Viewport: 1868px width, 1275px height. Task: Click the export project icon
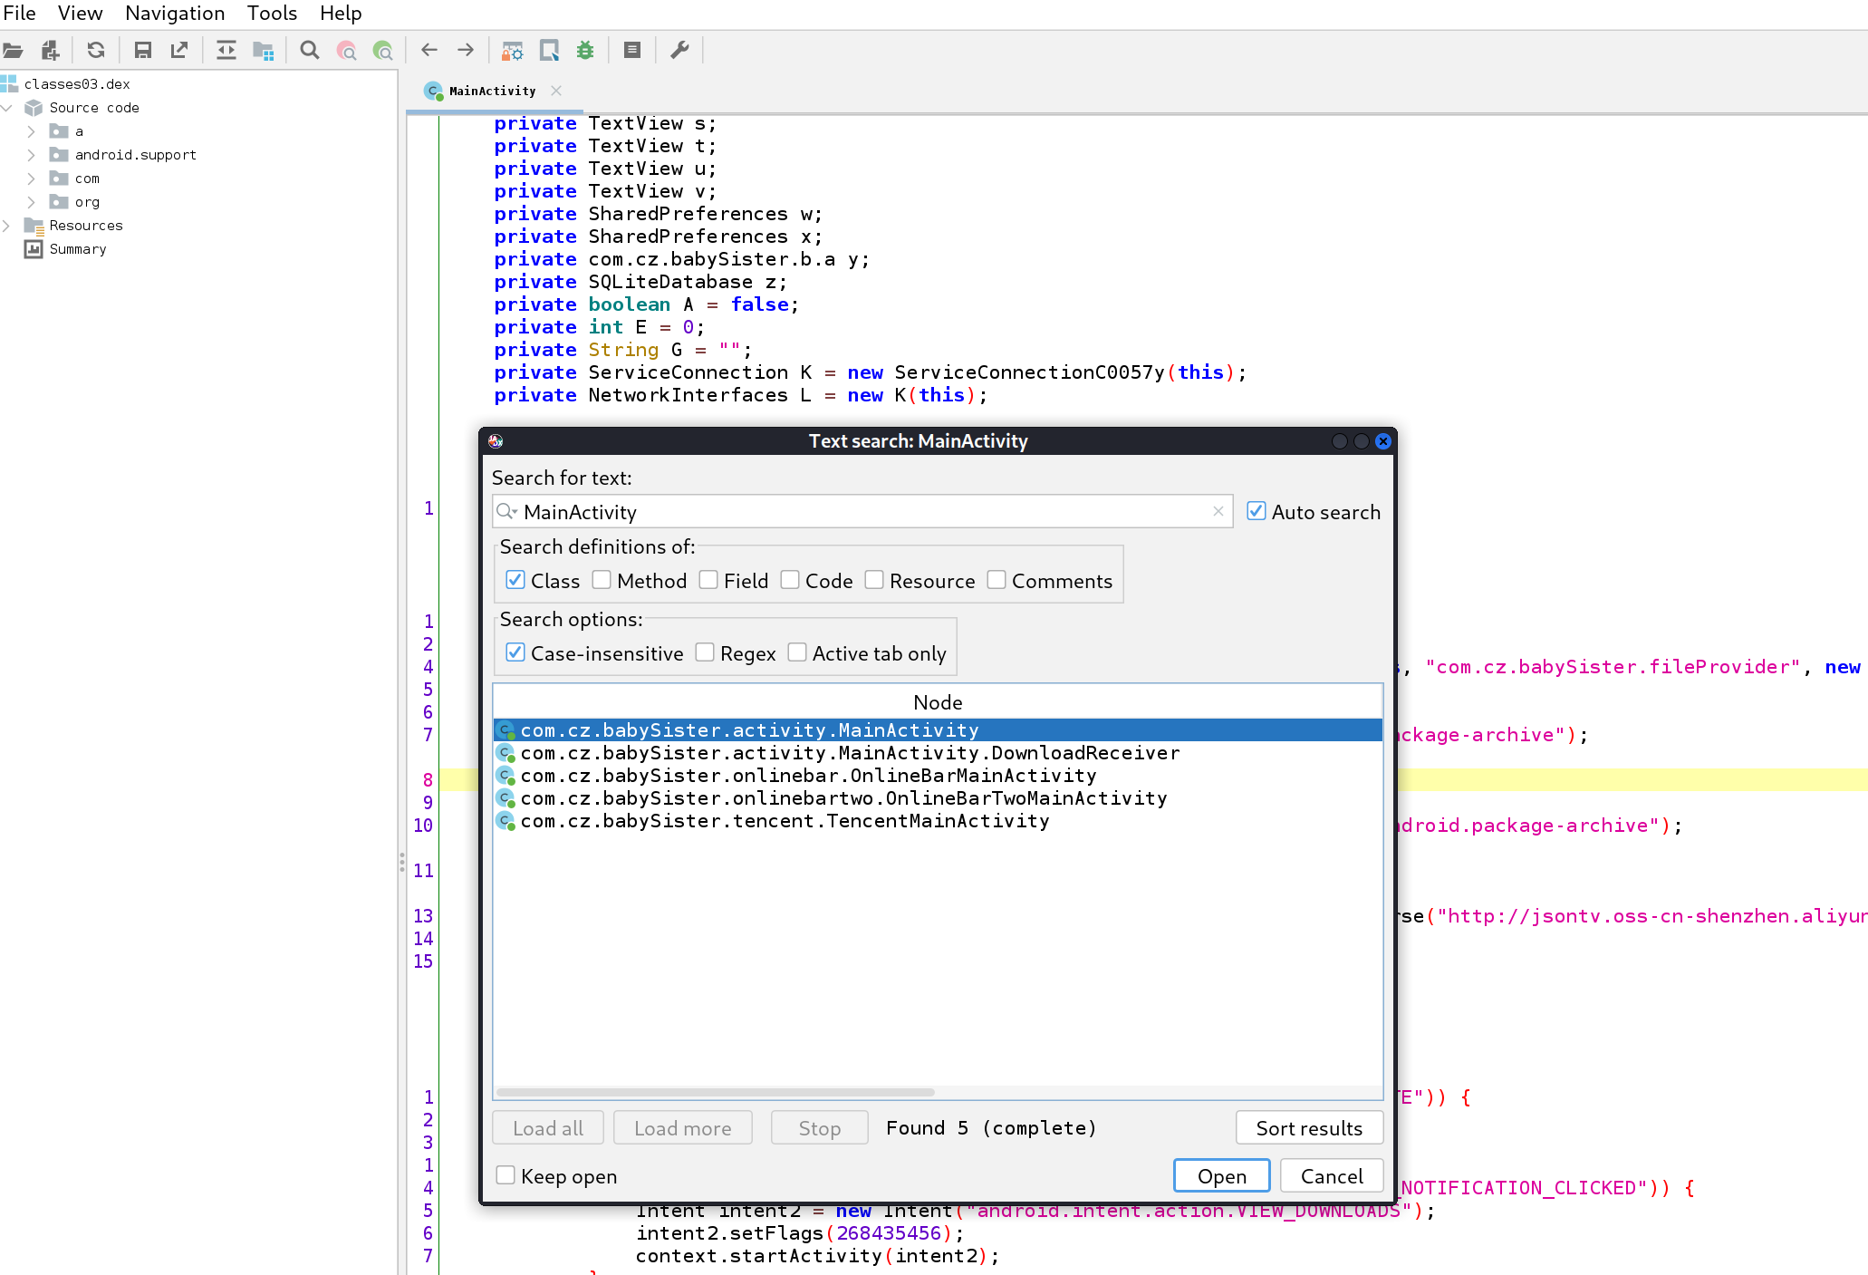(x=179, y=51)
